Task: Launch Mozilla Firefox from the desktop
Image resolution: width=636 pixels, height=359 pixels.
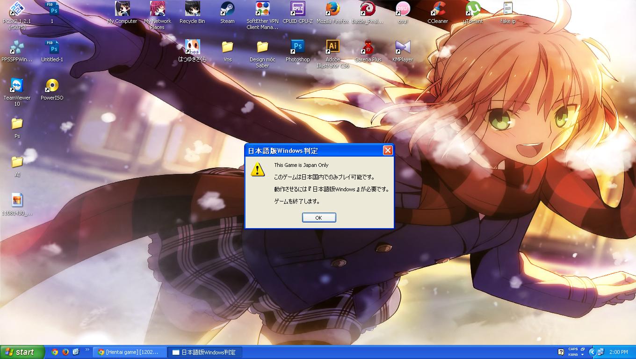Action: pyautogui.click(x=332, y=9)
